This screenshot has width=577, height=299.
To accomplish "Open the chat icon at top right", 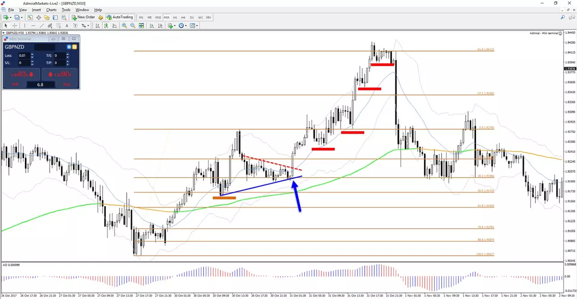I will [x=572, y=17].
